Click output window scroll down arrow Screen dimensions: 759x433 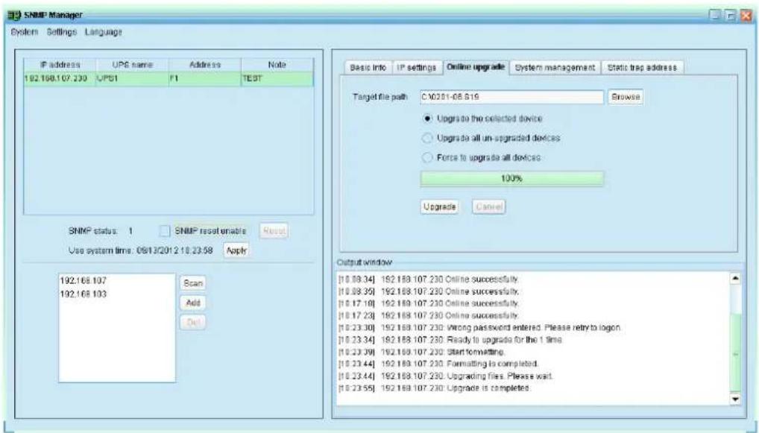click(x=735, y=399)
